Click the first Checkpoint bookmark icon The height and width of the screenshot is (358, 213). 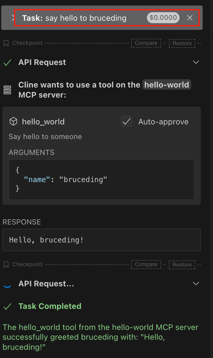click(x=6, y=43)
